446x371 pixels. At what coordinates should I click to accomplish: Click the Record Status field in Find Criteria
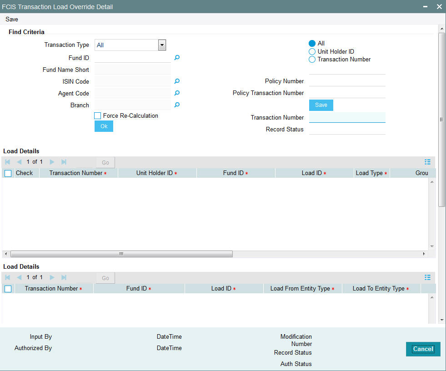347,130
